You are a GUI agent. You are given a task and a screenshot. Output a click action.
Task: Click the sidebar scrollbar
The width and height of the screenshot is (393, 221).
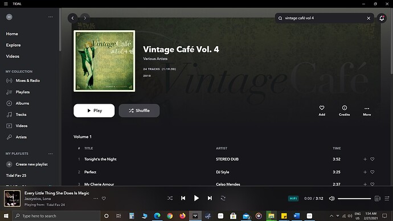point(60,30)
